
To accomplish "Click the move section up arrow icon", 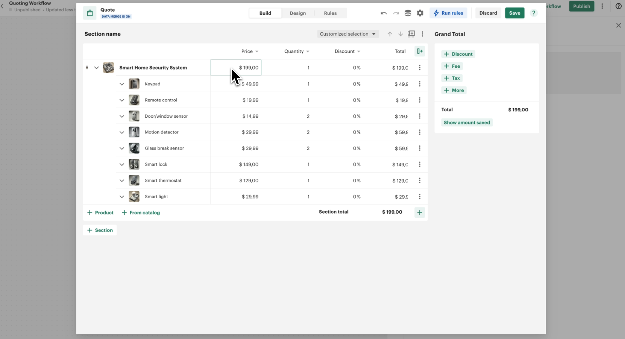I will click(x=390, y=34).
